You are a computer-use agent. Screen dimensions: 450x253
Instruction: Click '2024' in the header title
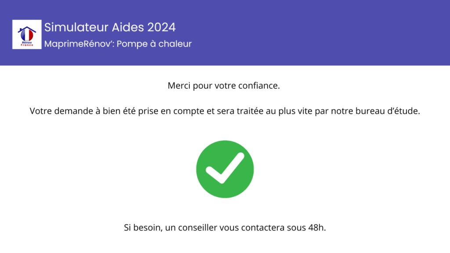coord(161,27)
